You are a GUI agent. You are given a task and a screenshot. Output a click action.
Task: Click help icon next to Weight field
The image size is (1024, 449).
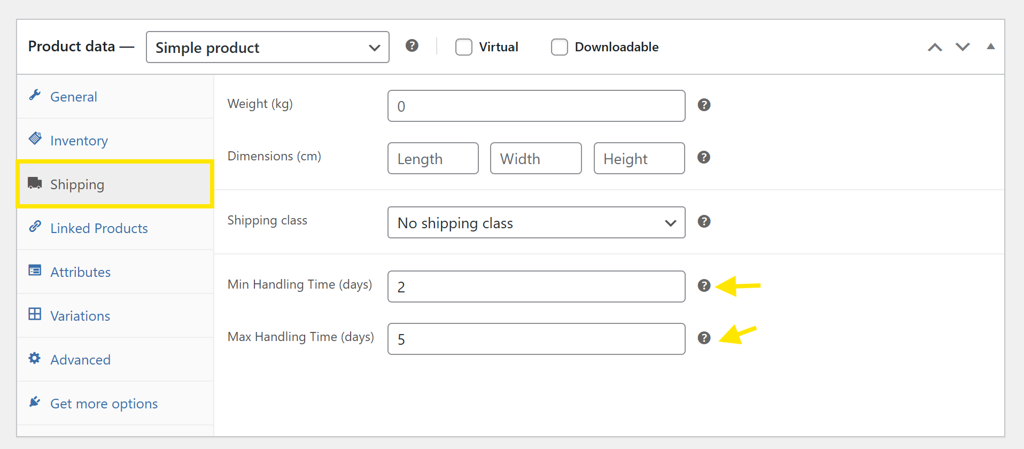point(704,105)
